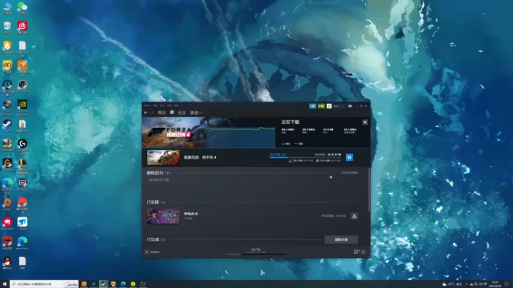Screen dimensions: 513x288
Task: Select the WeChat desktop icon
Action: pyautogui.click(x=22, y=8)
